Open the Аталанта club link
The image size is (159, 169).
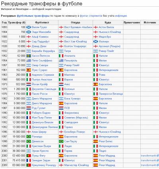pyautogui.click(x=70, y=56)
